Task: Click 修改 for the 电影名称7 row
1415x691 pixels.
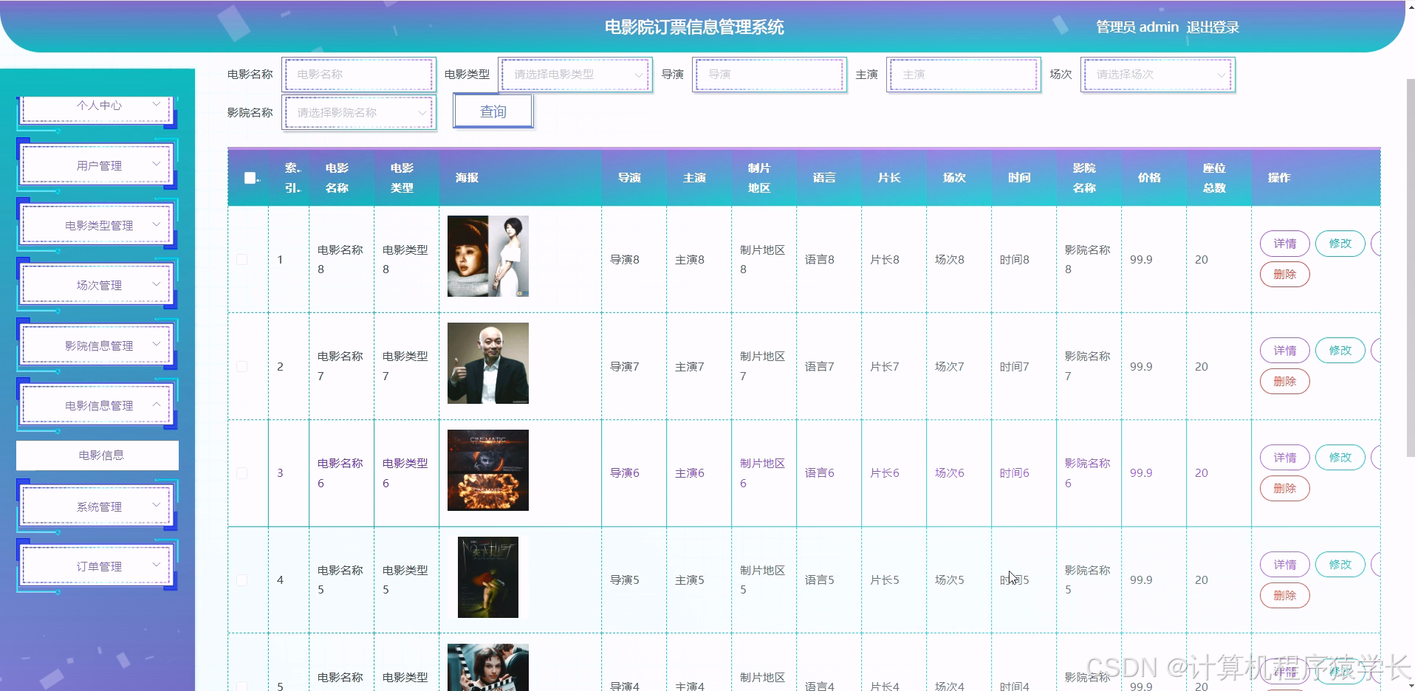Action: (x=1340, y=351)
